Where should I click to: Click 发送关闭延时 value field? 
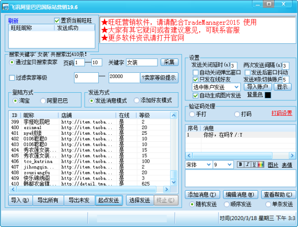tap(234, 66)
